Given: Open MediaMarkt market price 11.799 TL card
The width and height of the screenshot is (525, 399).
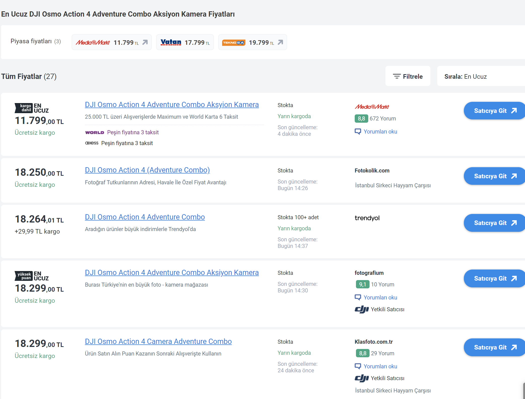Looking at the screenshot, I should pyautogui.click(x=111, y=42).
